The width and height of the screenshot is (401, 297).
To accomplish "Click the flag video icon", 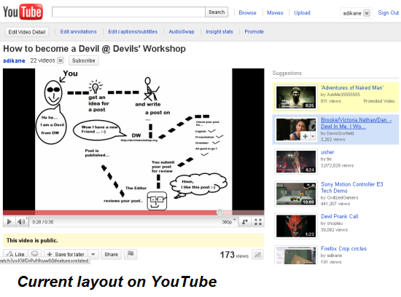I will click(131, 254).
